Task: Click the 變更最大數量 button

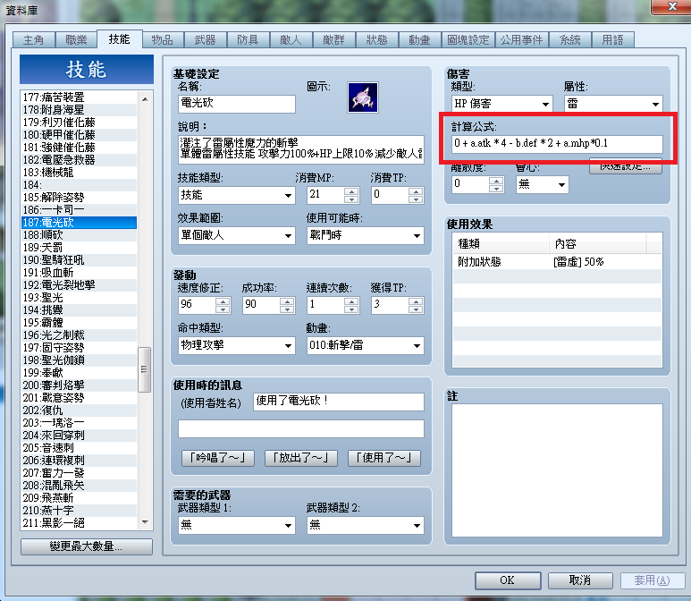Action: (x=87, y=546)
